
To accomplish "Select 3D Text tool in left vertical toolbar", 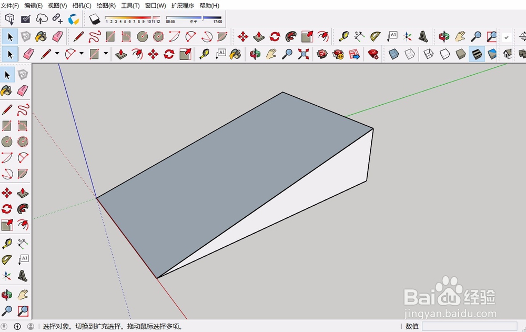I will tap(23, 276).
